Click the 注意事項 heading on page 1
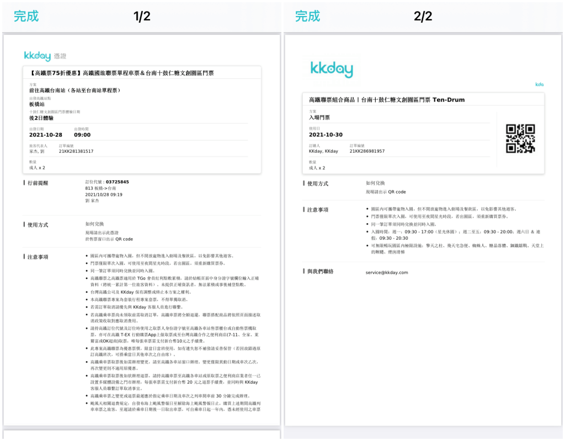This screenshot has width=565, height=441. point(38,257)
